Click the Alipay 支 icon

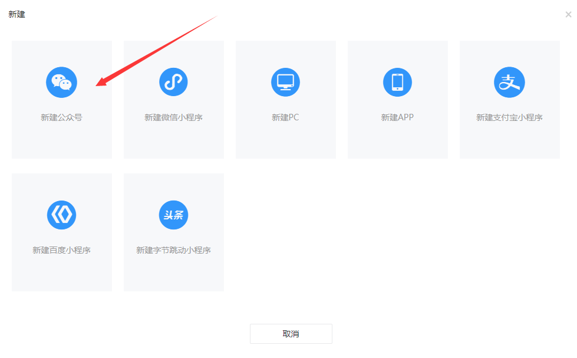pyautogui.click(x=509, y=82)
